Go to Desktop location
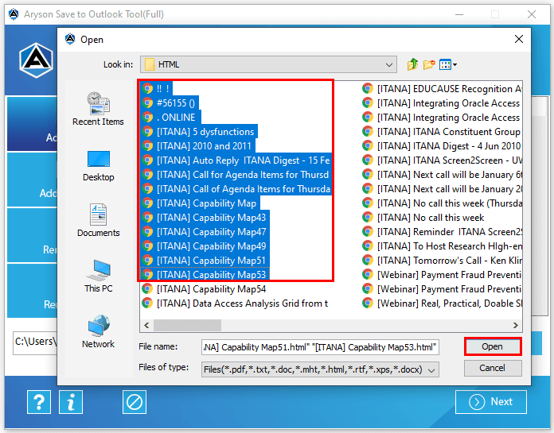554x433 pixels. pyautogui.click(x=98, y=166)
